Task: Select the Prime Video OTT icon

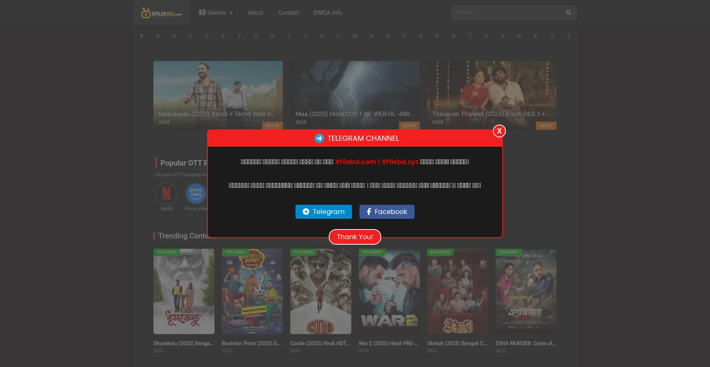Action: click(196, 194)
